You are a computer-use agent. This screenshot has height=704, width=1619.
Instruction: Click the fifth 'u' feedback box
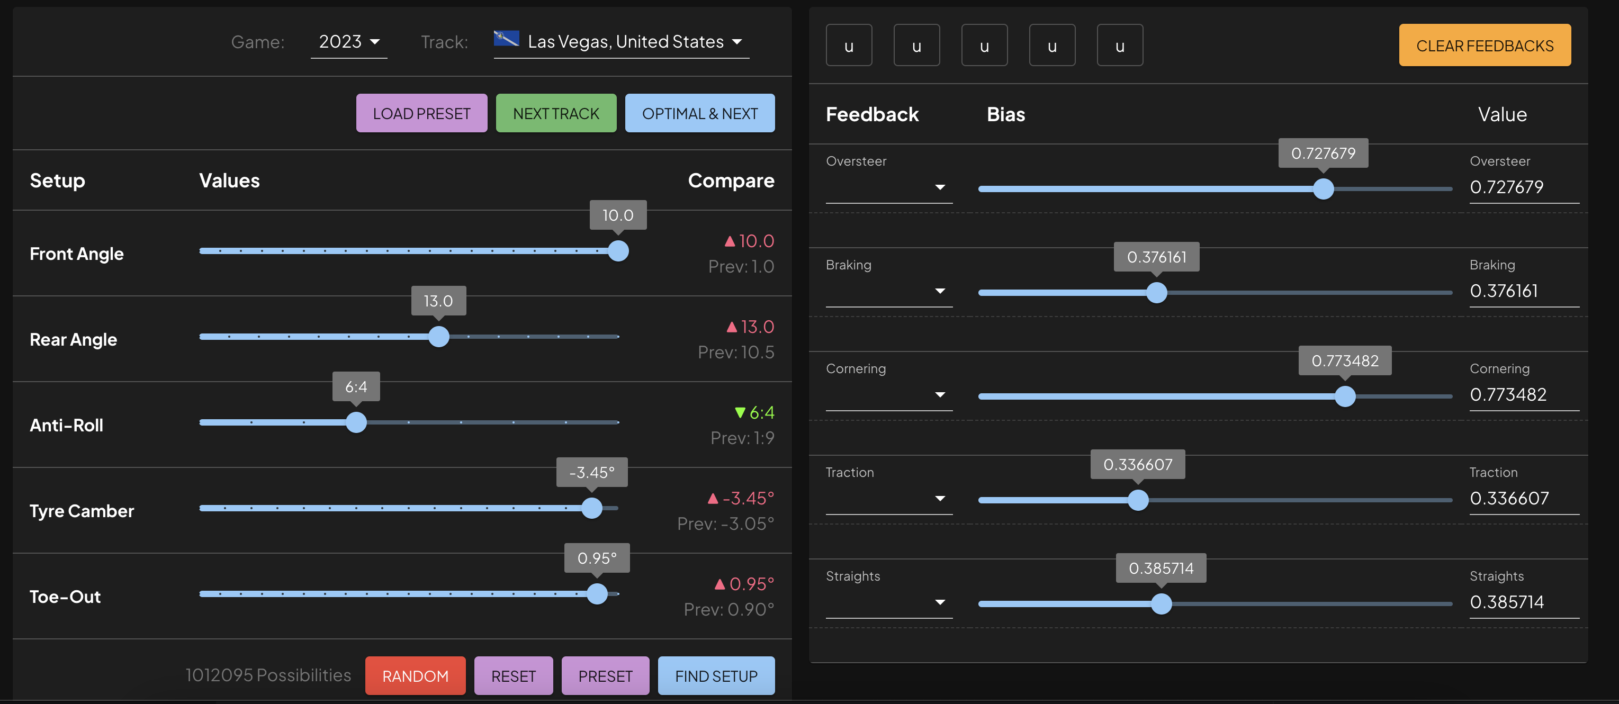tap(1119, 46)
